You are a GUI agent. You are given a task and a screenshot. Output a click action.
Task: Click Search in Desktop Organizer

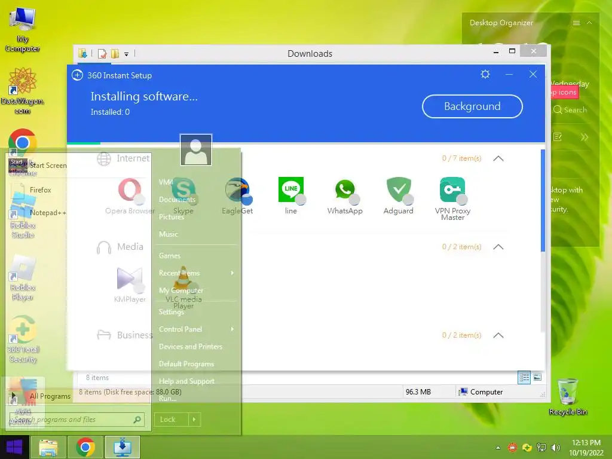click(570, 110)
